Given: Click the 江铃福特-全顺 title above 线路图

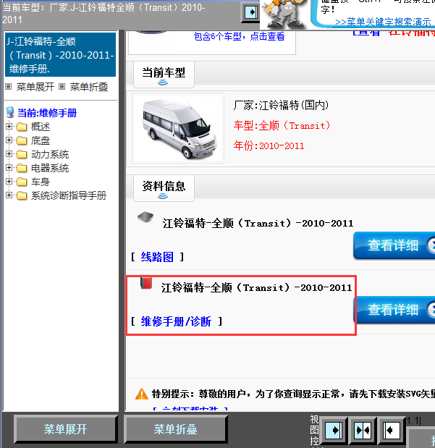Looking at the screenshot, I should point(258,223).
